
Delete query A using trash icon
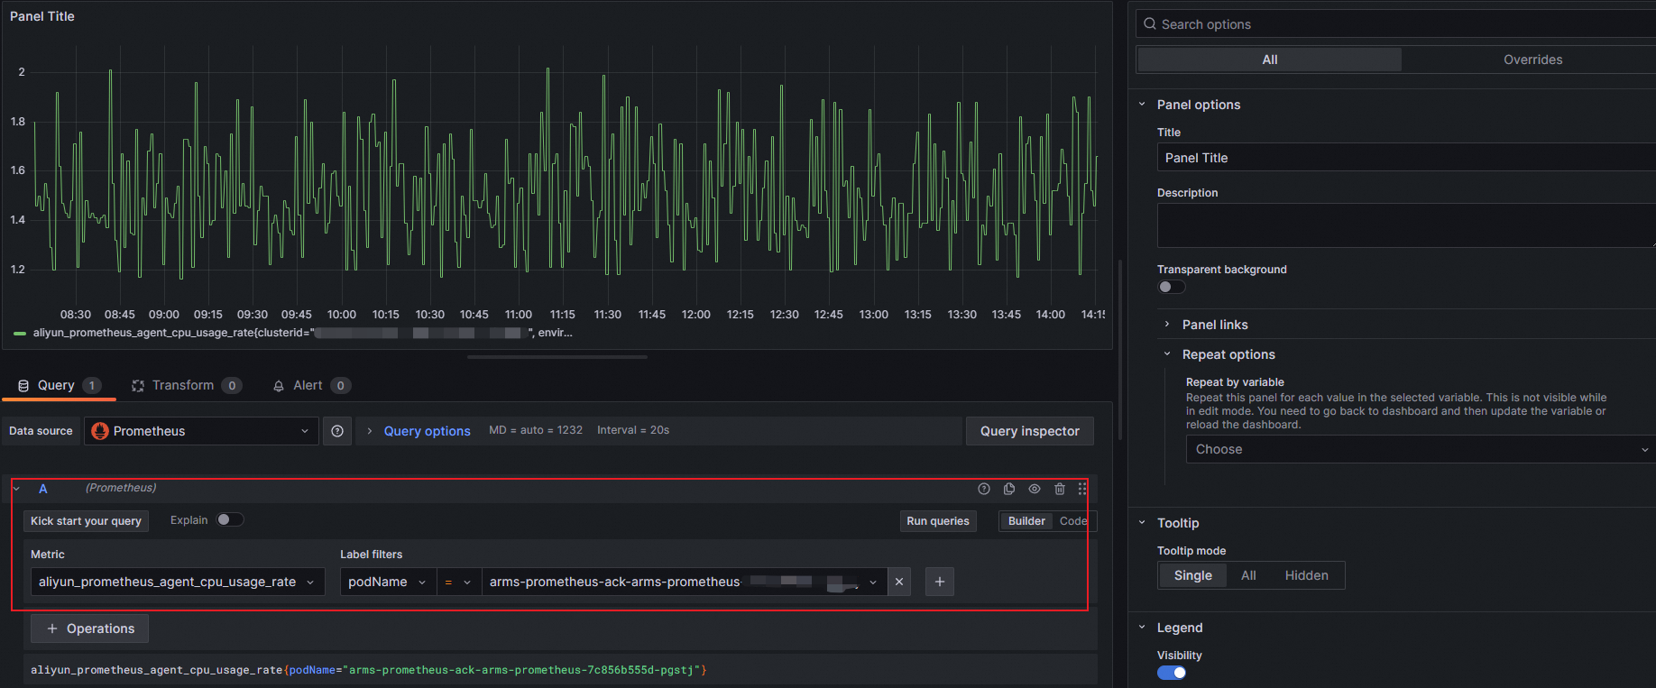pos(1060,489)
